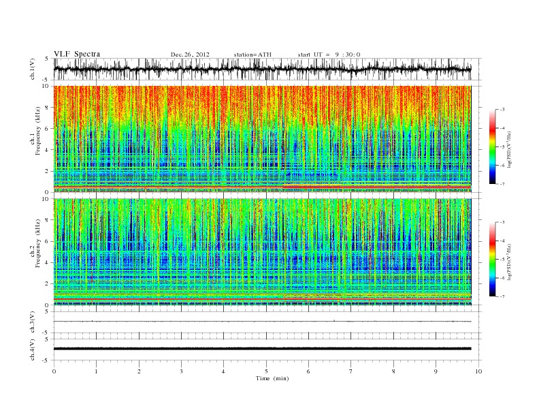The height and width of the screenshot is (417, 539).
Task: Click the "start UT = 9:30:0" label
Action: [329, 55]
